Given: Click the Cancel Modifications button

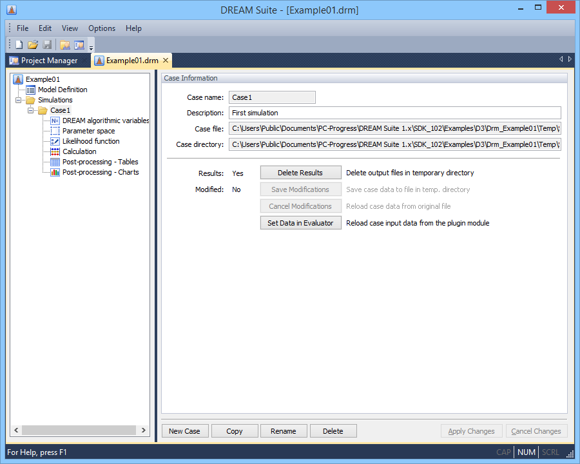Looking at the screenshot, I should click(301, 206).
